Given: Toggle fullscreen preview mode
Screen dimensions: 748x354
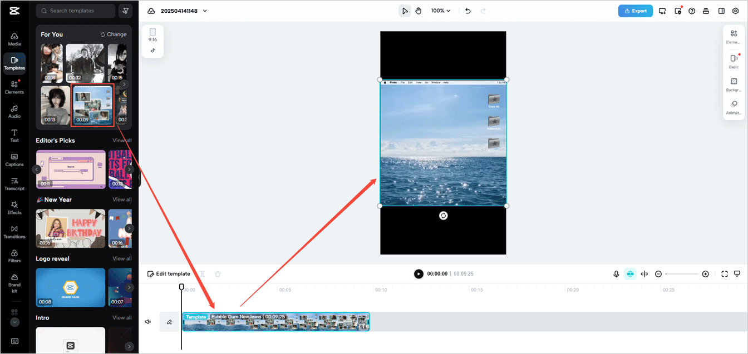Looking at the screenshot, I should pyautogui.click(x=724, y=273).
